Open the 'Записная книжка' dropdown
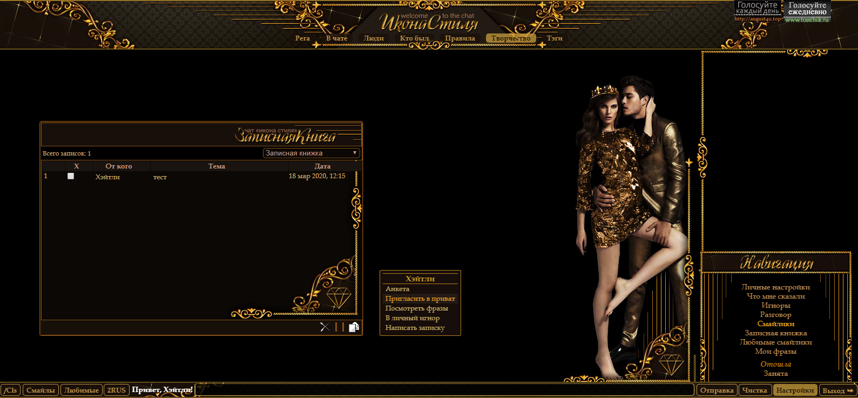This screenshot has width=858, height=398. coord(312,153)
